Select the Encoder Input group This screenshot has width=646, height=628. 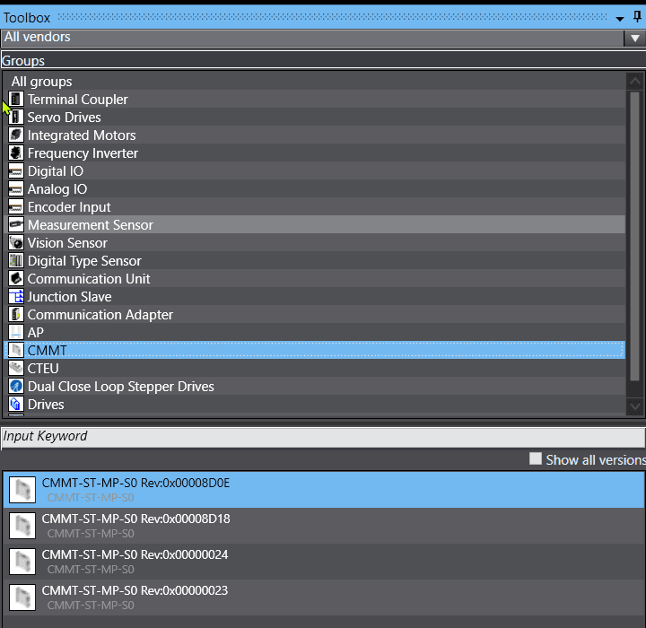click(x=315, y=207)
